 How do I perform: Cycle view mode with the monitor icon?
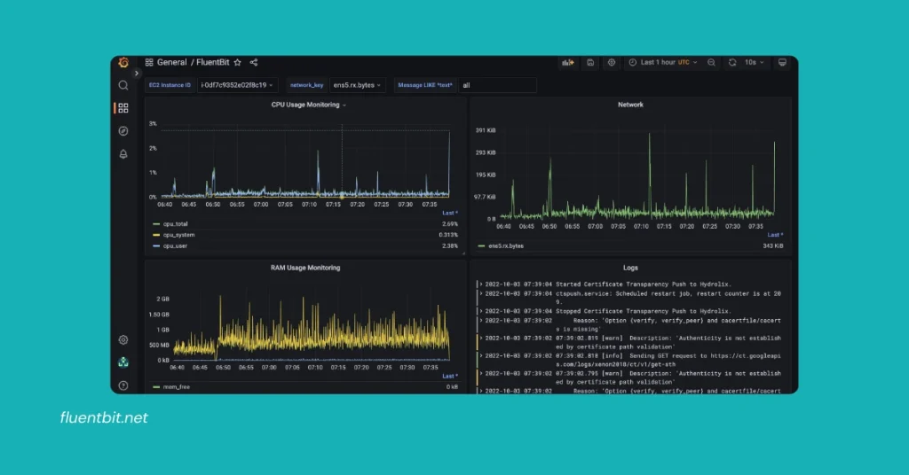pyautogui.click(x=782, y=63)
